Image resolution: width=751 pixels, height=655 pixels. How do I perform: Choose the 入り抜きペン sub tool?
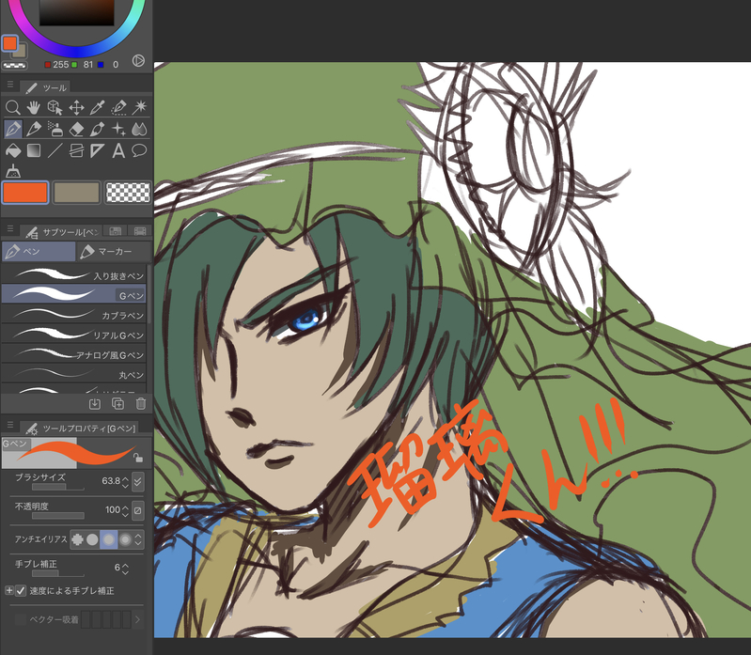coord(73,274)
